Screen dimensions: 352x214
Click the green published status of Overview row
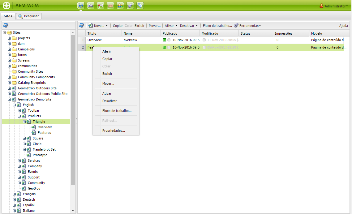[x=165, y=40]
